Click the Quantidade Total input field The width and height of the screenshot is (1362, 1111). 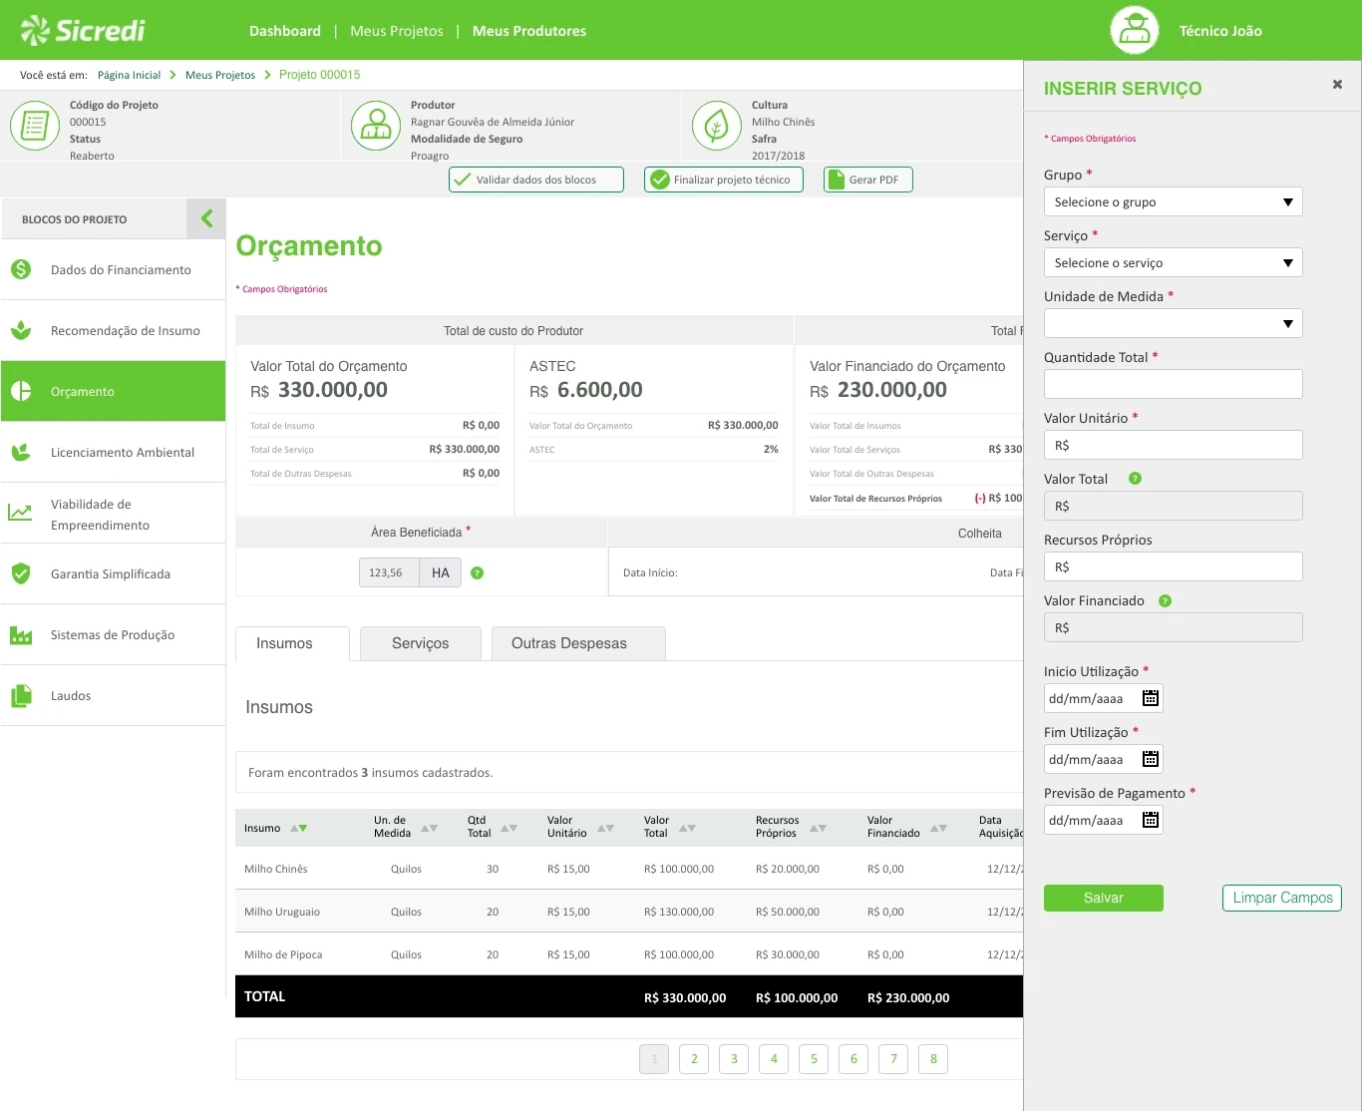pos(1174,384)
